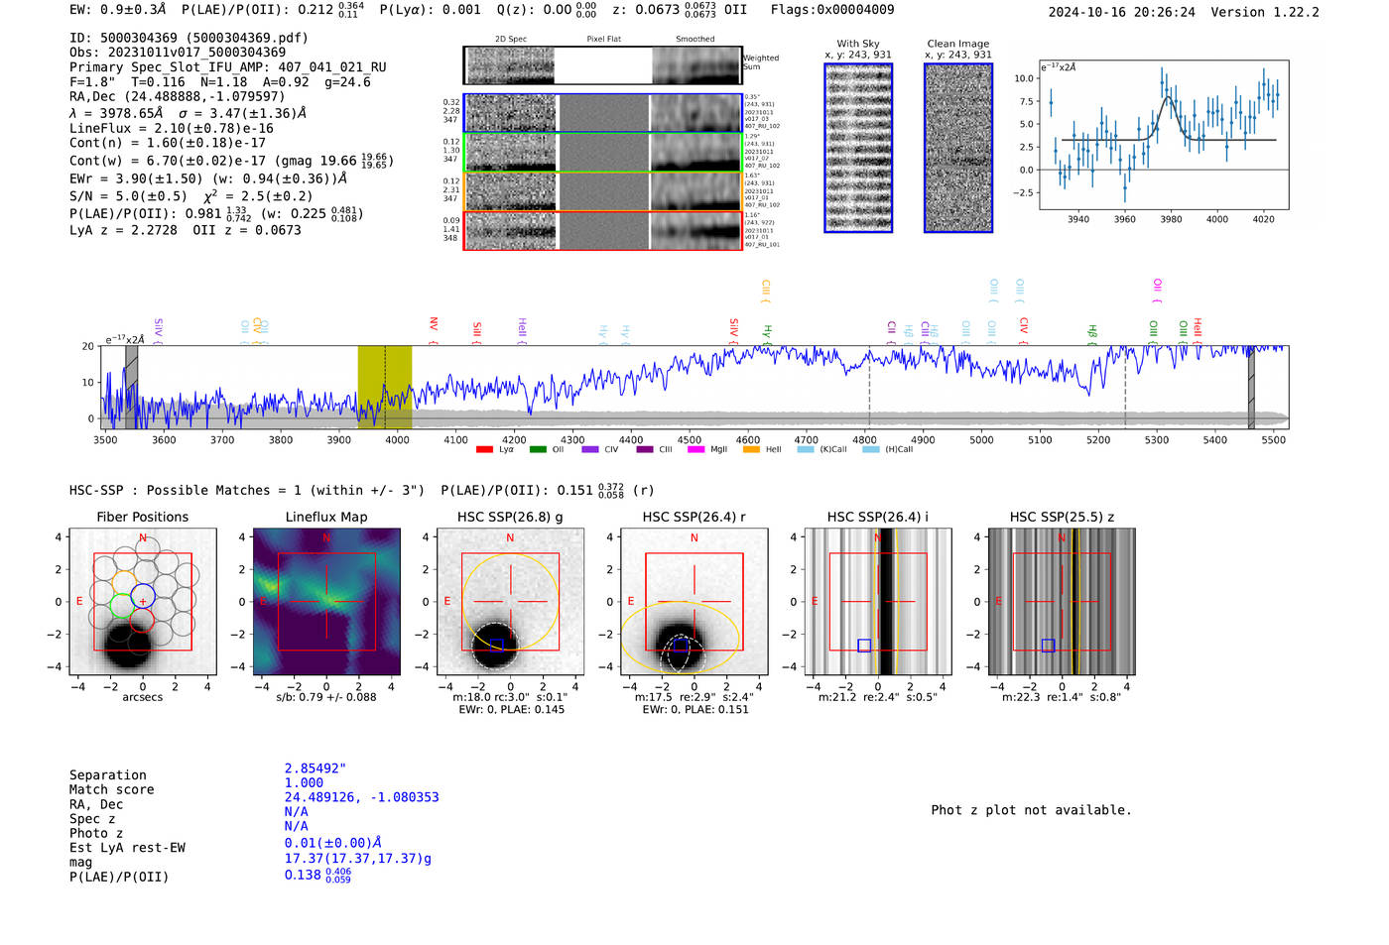Click the EW: 0.9±0.3Å header value
Image resolution: width=1389 pixels, height=945 pixels.
[x=118, y=10]
